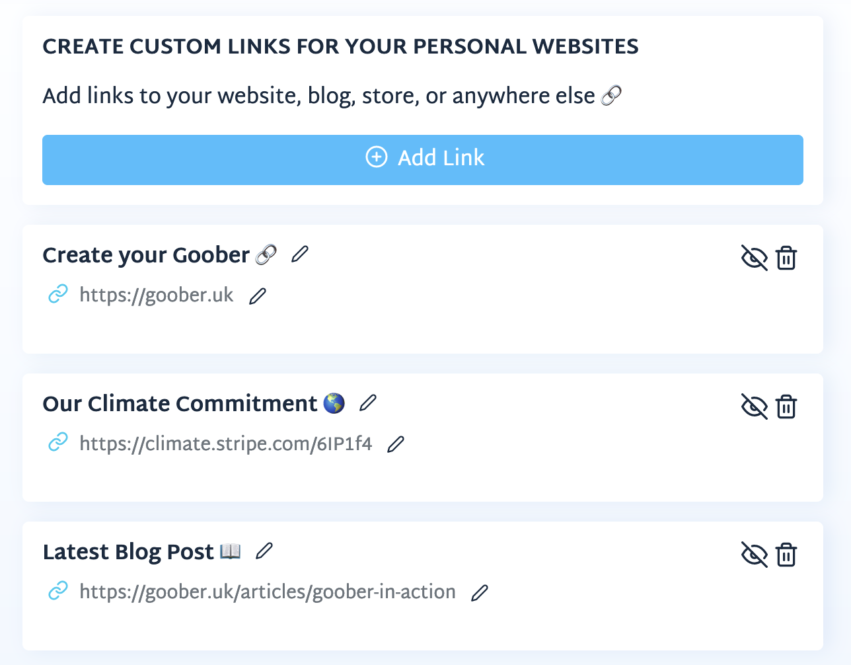851x665 pixels.
Task: Edit the Latest Blog Post title
Action: coord(264,551)
